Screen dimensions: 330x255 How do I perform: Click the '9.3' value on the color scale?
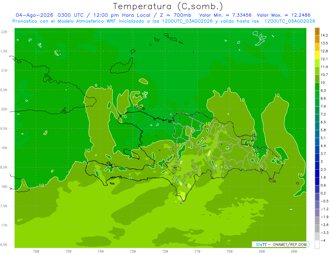(x=323, y=91)
